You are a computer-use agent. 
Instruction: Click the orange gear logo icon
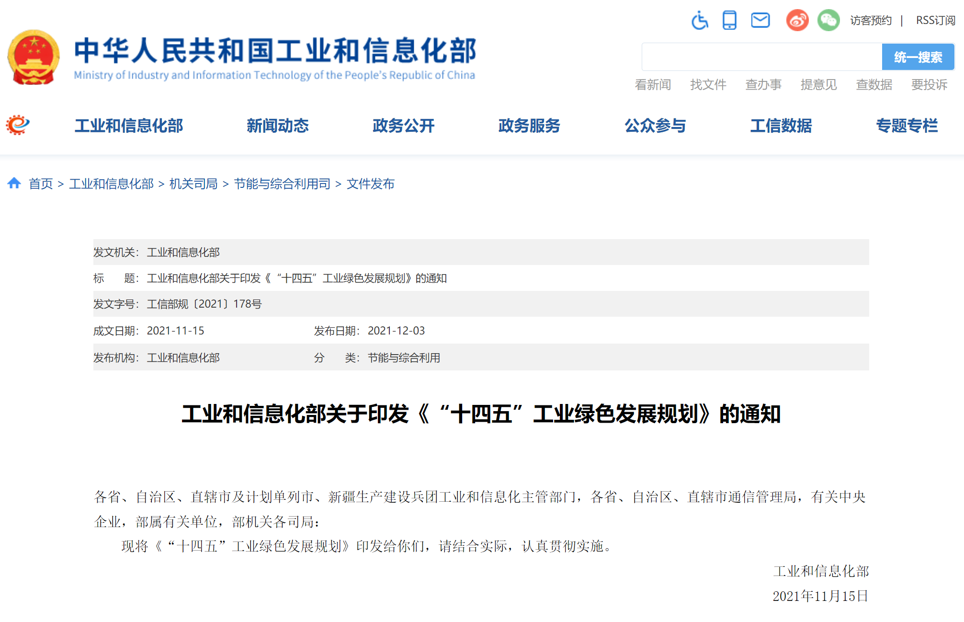coord(18,125)
